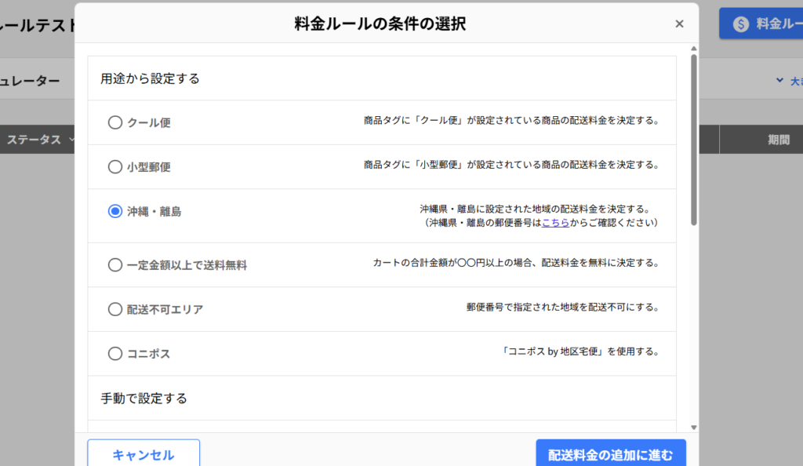Select the コニポス radio button
Screen dimensions: 803x466
(x=115, y=354)
